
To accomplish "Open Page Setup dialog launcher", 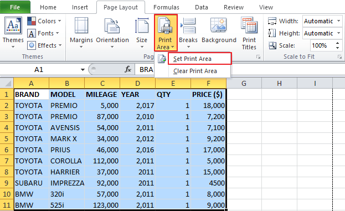I will (258, 57).
